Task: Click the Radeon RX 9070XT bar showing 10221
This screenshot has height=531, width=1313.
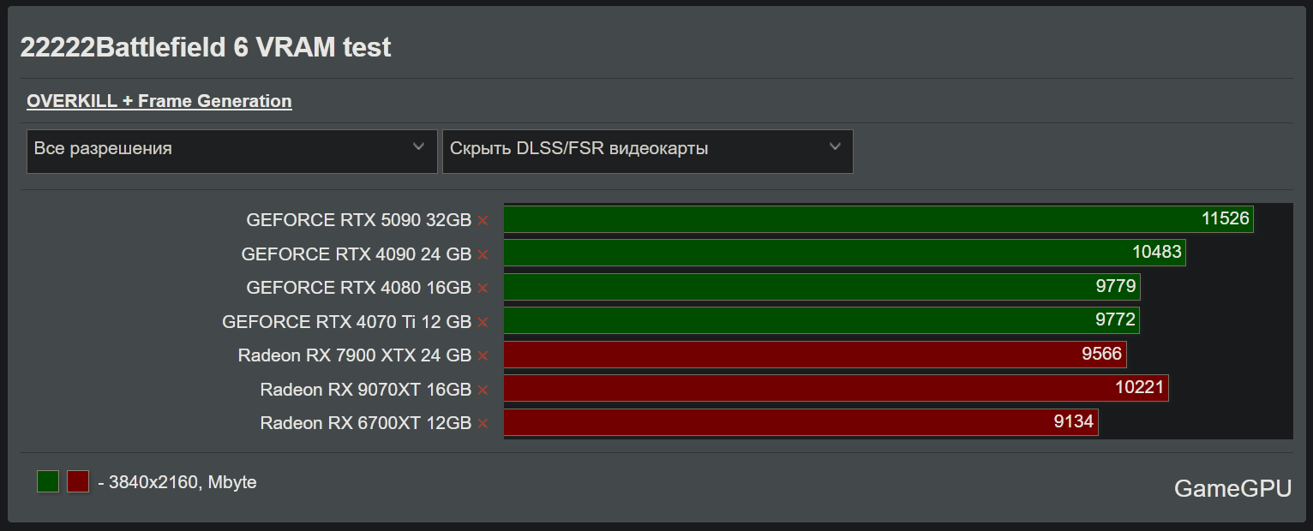Action: coord(836,388)
